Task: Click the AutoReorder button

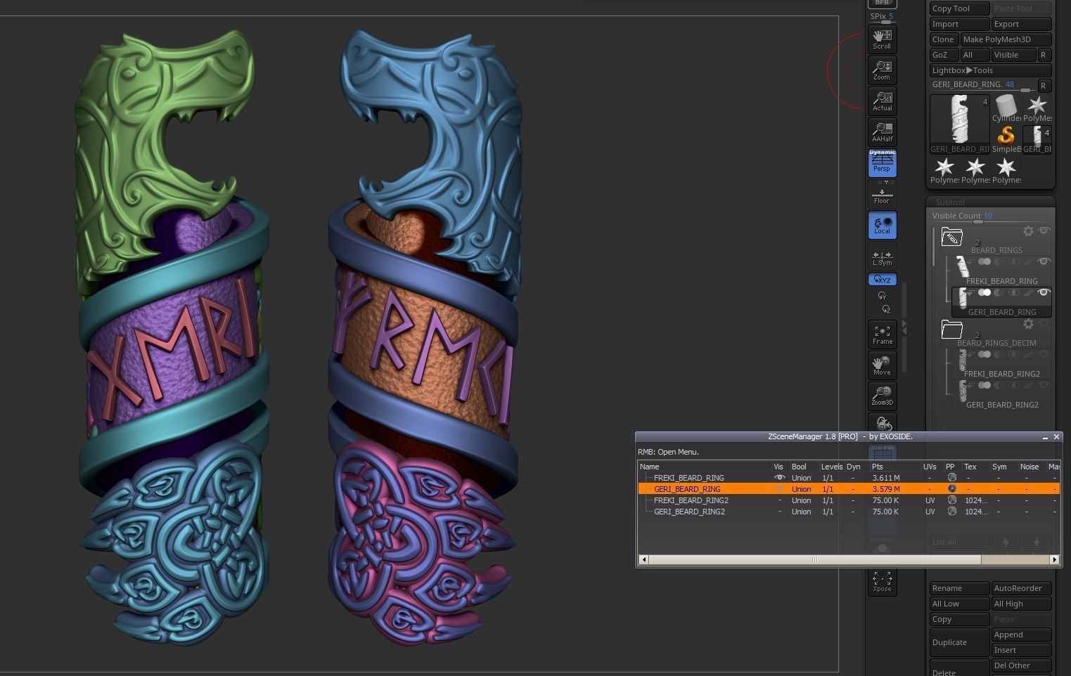Action: tap(1021, 588)
